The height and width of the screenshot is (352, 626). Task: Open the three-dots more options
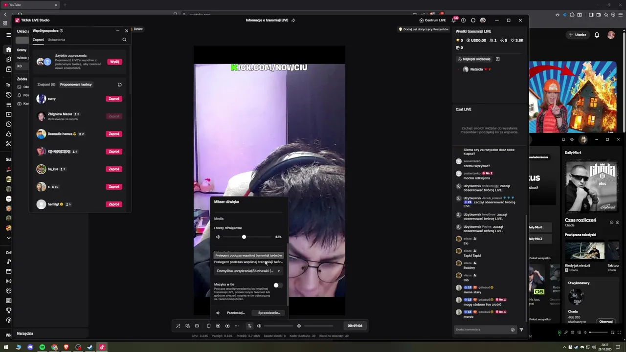(x=237, y=326)
